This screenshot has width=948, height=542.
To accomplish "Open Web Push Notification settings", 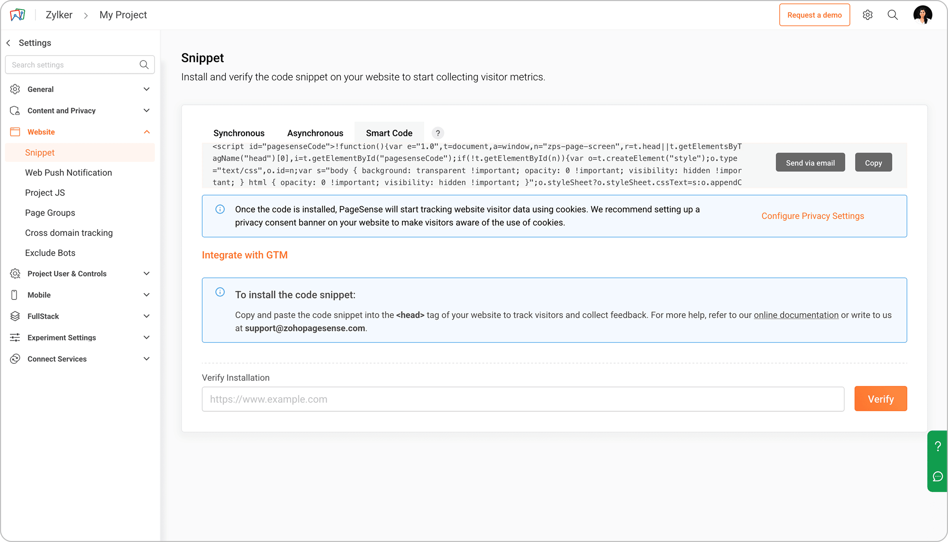I will [68, 173].
